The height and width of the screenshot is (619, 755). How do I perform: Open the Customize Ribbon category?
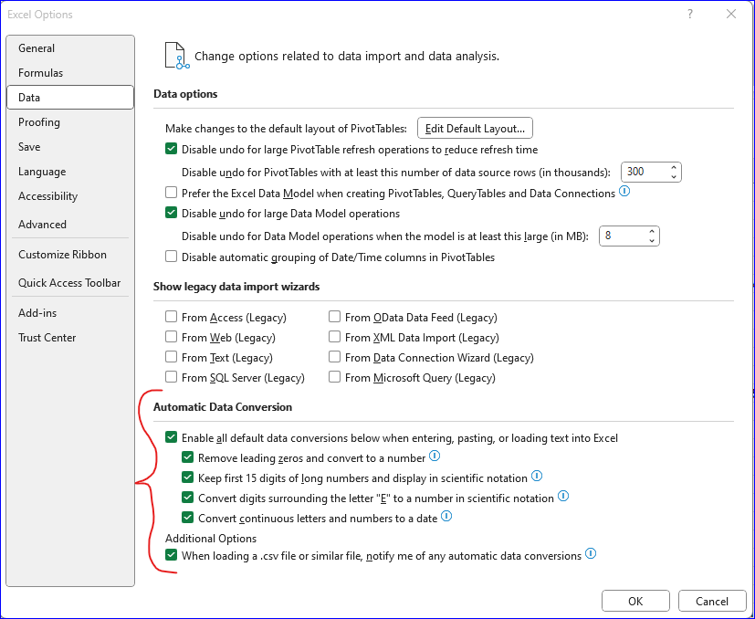pos(70,255)
